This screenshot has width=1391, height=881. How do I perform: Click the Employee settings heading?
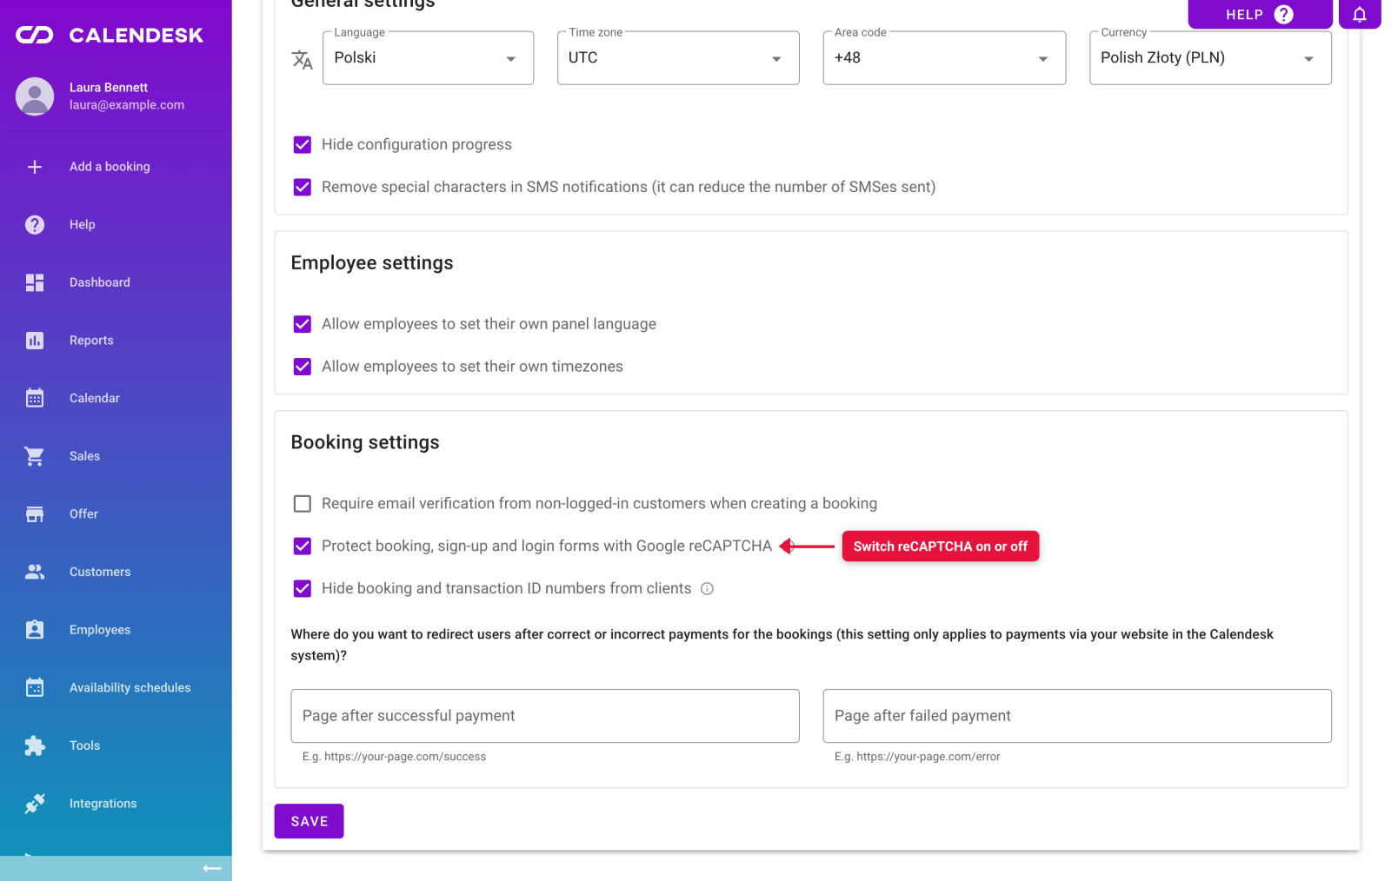[372, 263]
